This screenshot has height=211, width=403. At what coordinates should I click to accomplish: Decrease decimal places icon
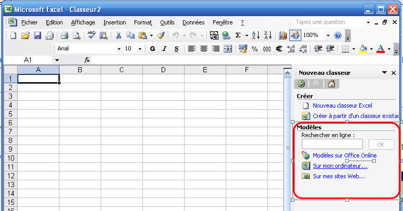(303, 49)
